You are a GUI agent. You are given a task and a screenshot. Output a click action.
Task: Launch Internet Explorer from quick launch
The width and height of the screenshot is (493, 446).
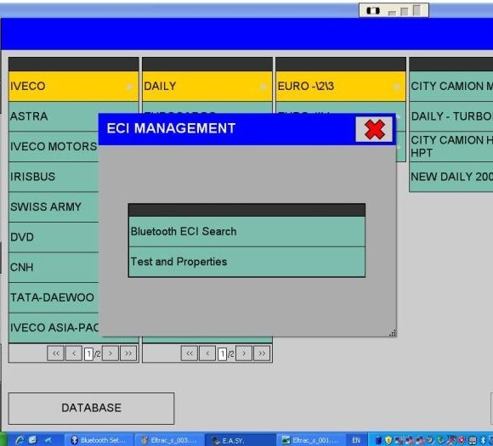tap(20, 440)
